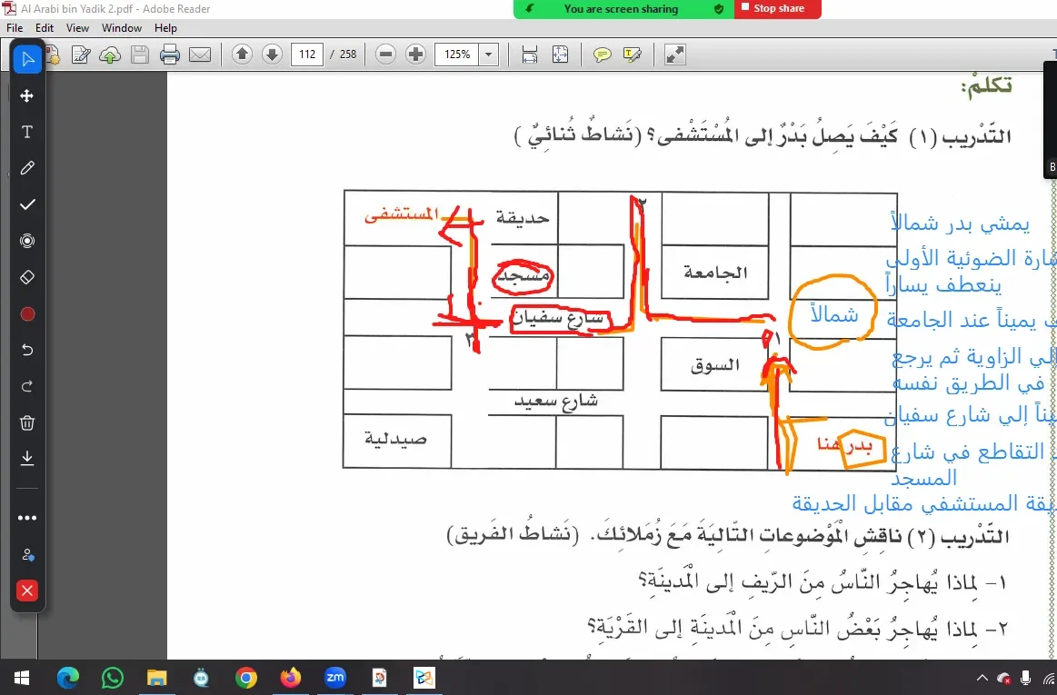
Task: Activate the Eraser annotation tool
Action: (x=26, y=276)
